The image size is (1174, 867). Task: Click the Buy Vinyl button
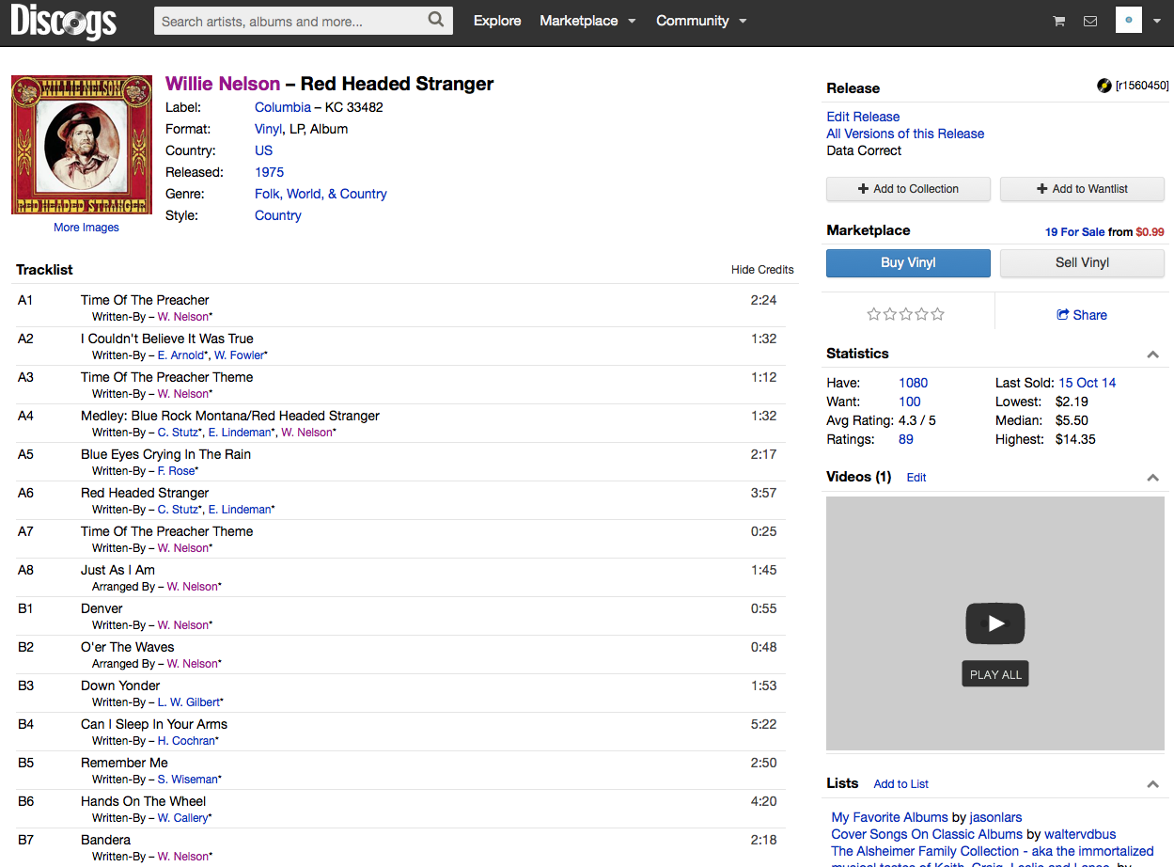click(908, 263)
